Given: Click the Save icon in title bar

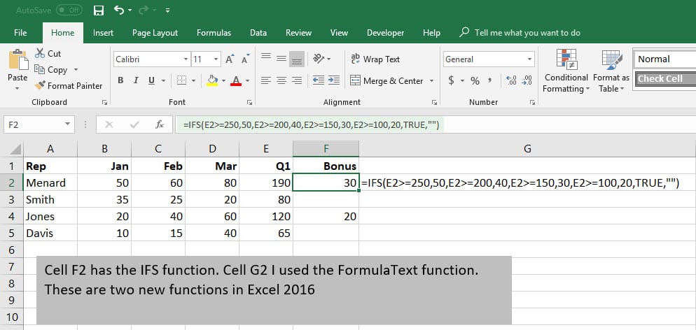Looking at the screenshot, I should pyautogui.click(x=98, y=10).
